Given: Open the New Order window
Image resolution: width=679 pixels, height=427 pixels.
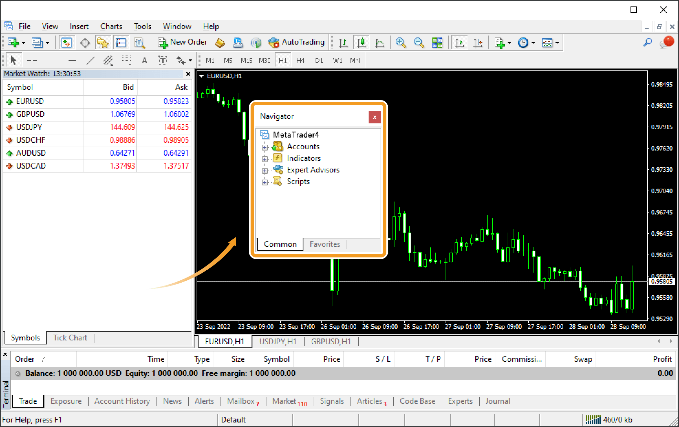Looking at the screenshot, I should pyautogui.click(x=182, y=42).
